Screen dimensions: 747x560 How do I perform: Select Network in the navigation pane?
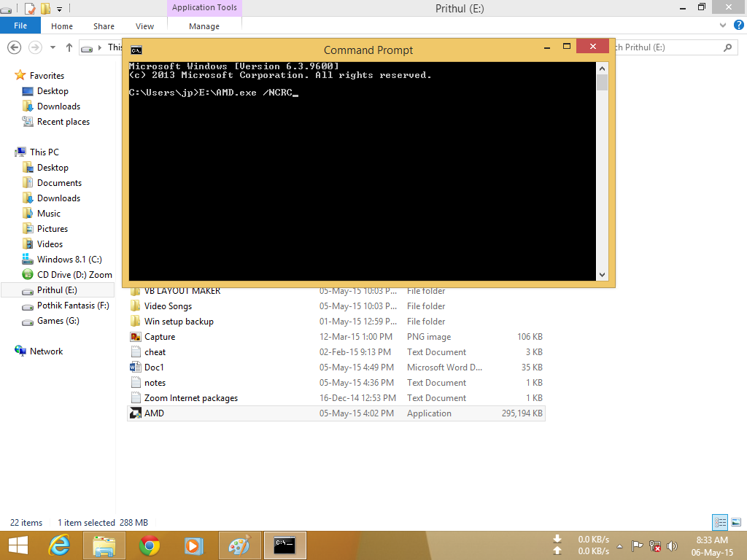(x=46, y=351)
